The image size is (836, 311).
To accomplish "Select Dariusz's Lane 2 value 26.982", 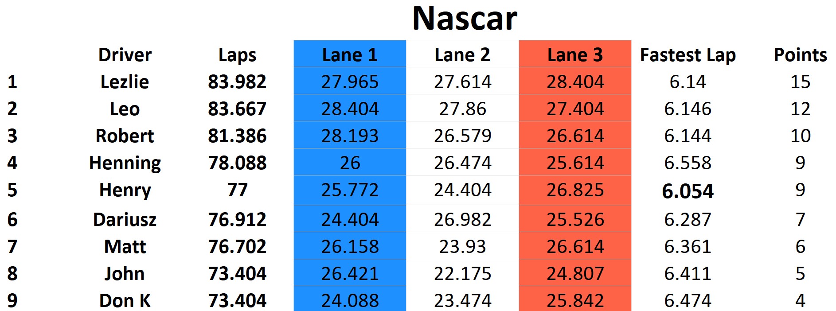I will click(462, 219).
